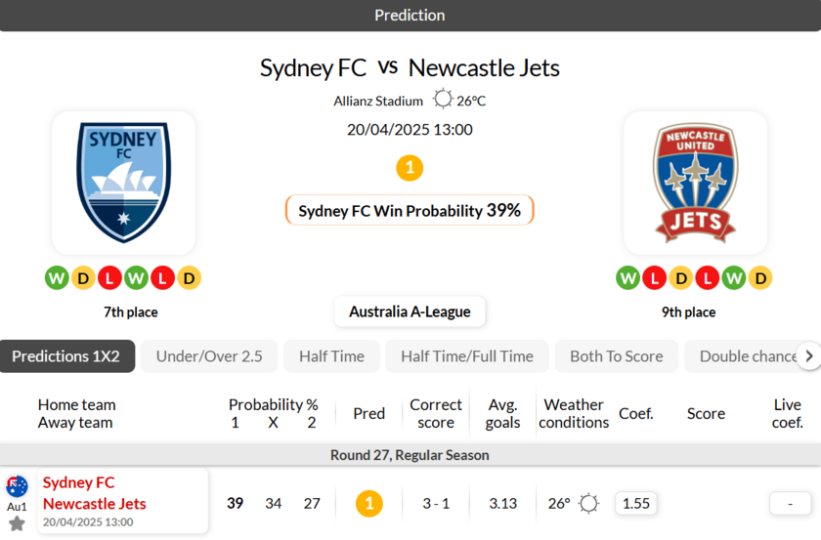Image resolution: width=821 pixels, height=540 pixels.
Task: Click the Sydney FC club logo
Action: (123, 183)
